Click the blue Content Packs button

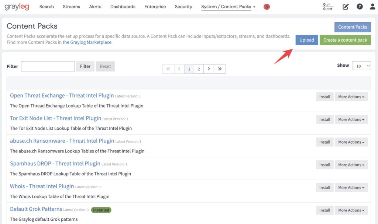pyautogui.click(x=353, y=27)
